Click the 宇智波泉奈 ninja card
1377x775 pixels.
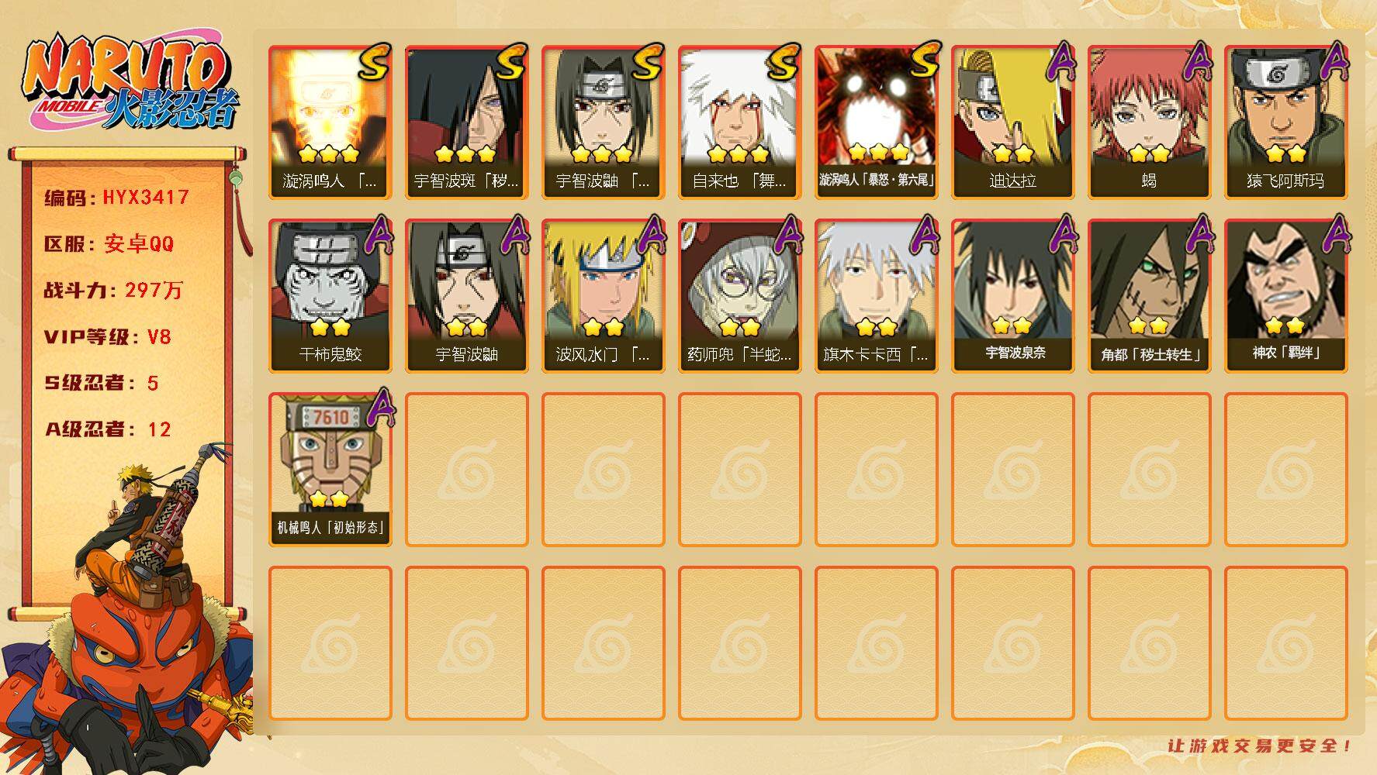pyautogui.click(x=1012, y=296)
